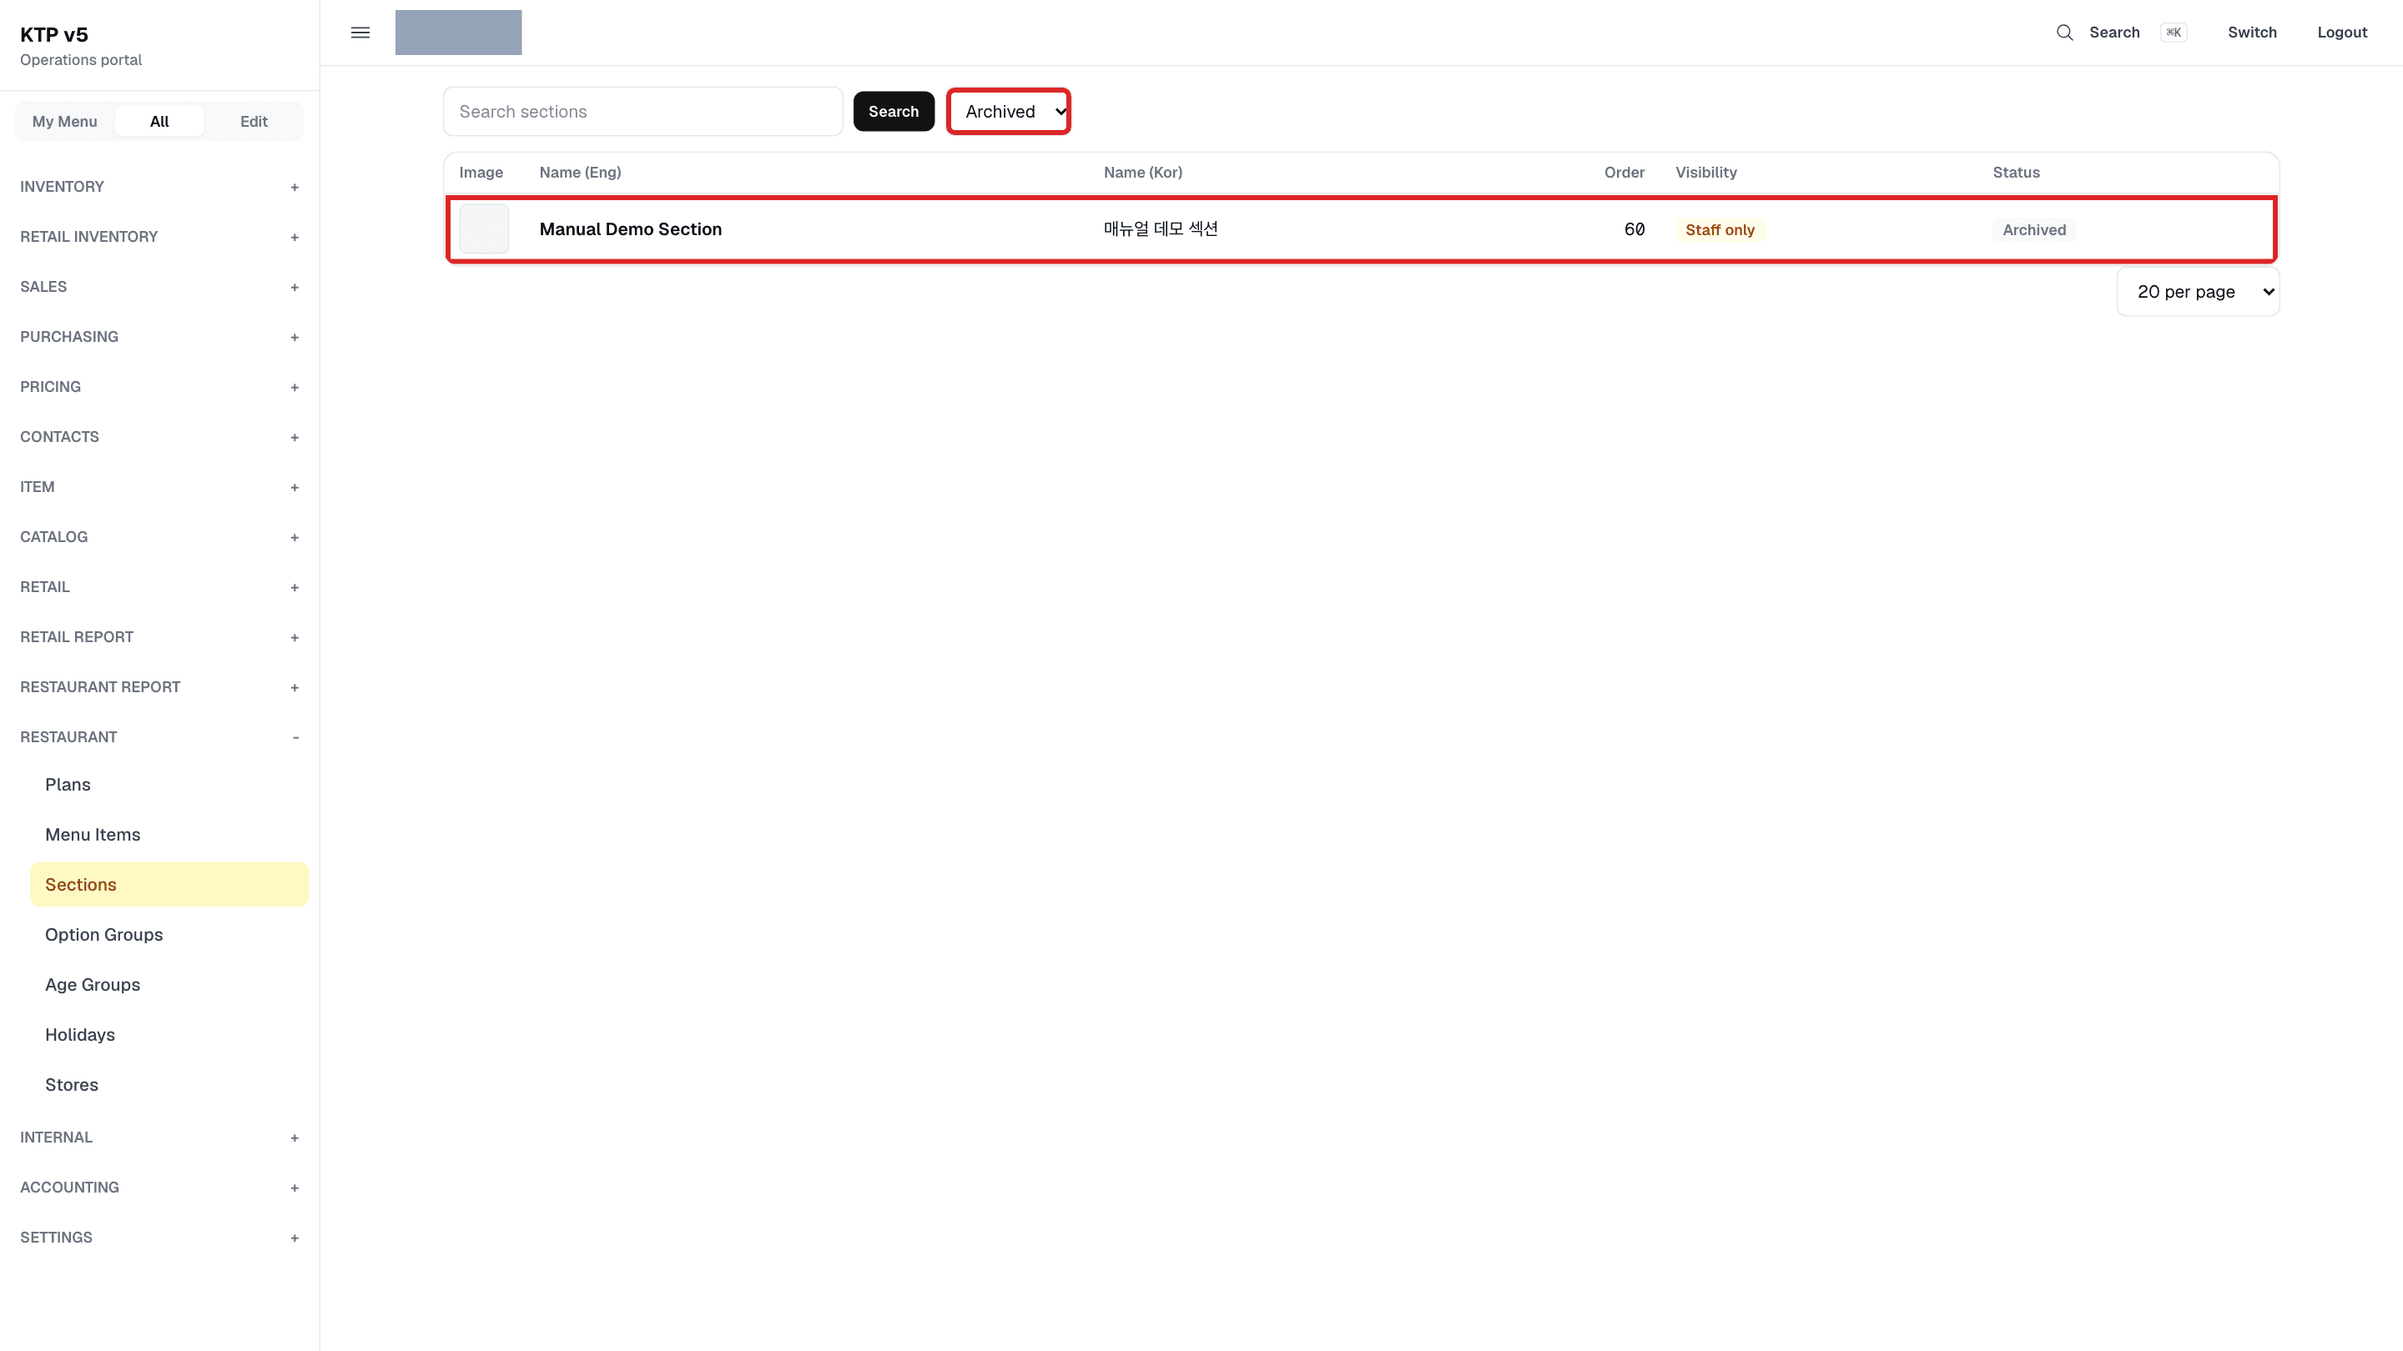Toggle the hamburger sidebar menu icon
The image size is (2403, 1351).
click(x=360, y=33)
